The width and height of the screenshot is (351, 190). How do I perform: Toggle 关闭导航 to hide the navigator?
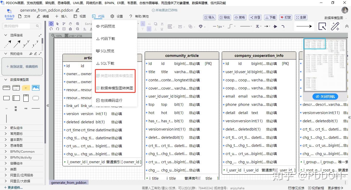(x=325, y=97)
